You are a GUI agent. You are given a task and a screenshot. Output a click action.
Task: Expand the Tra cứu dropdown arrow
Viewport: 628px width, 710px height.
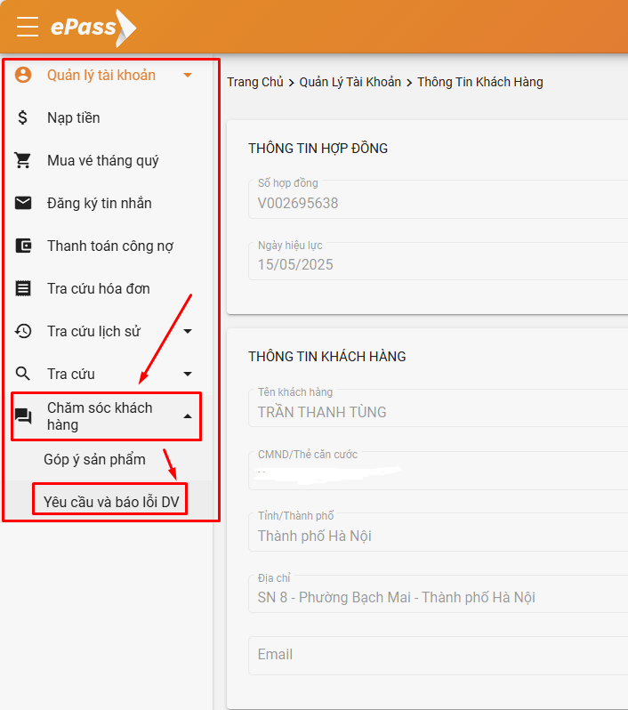(x=188, y=375)
